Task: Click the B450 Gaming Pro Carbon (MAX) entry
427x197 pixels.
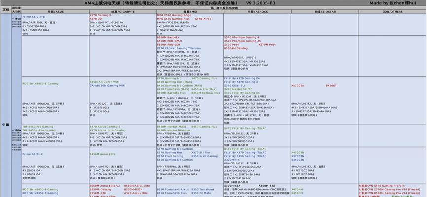Action: point(179,85)
